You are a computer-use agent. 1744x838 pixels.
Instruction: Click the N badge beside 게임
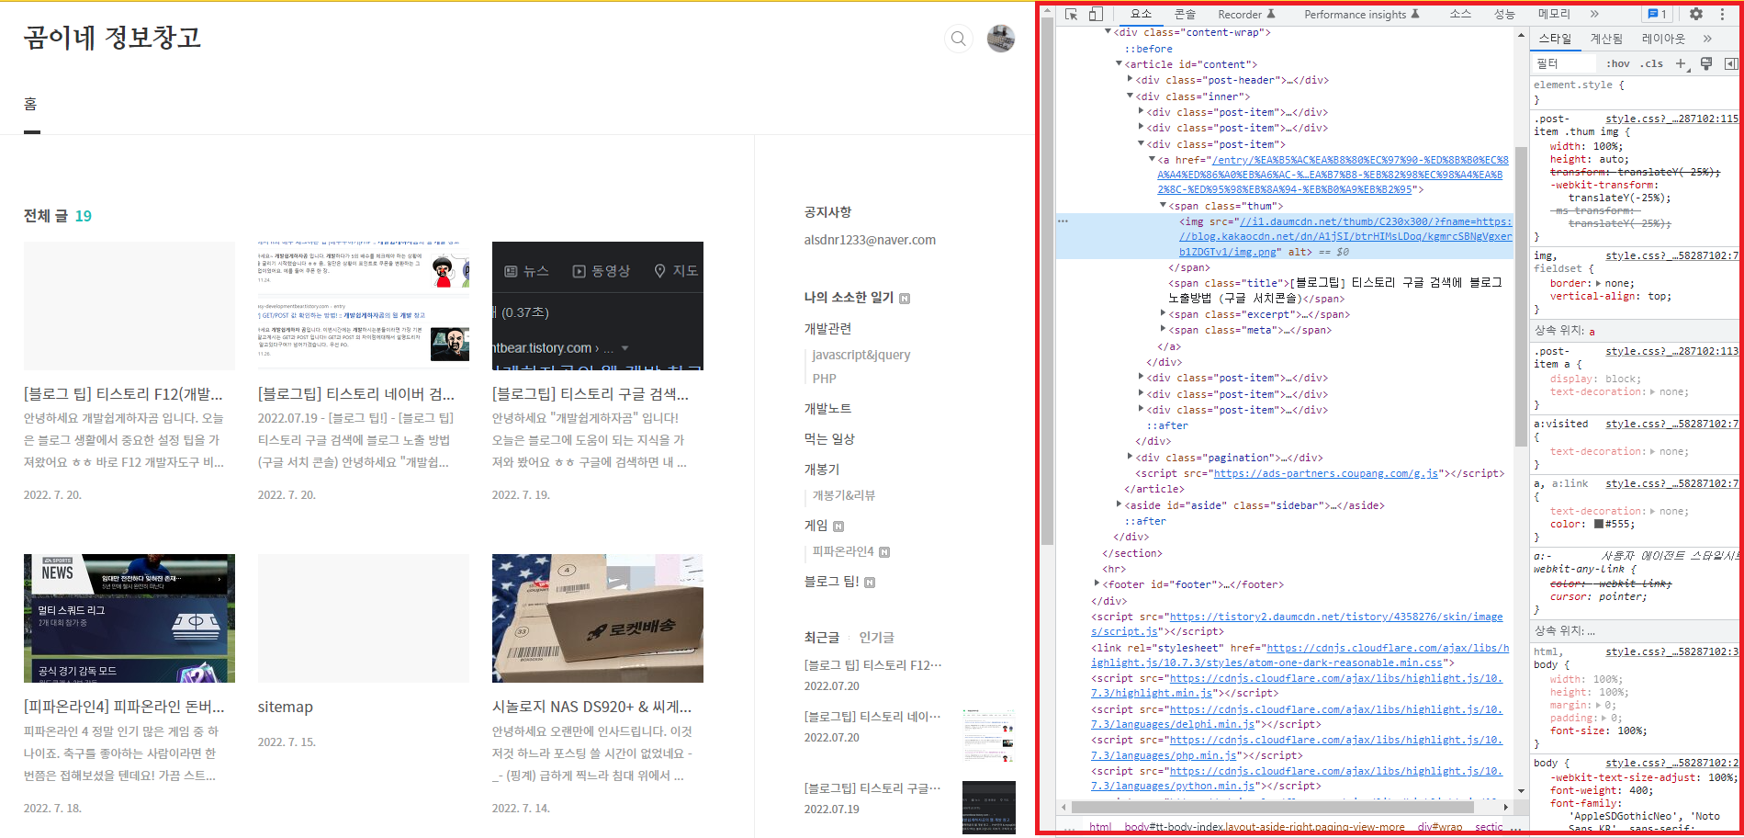(x=838, y=527)
